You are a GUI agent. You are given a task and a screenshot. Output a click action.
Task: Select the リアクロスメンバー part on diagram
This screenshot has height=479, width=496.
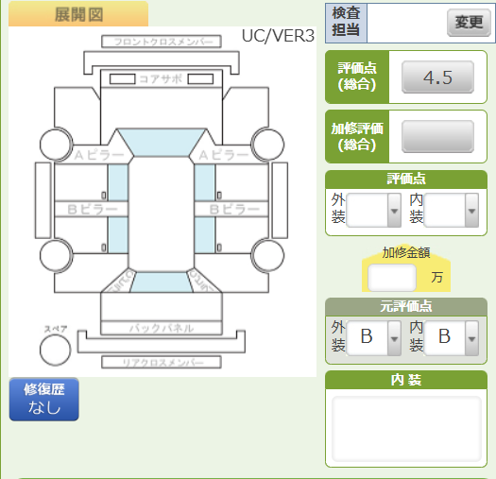(x=162, y=362)
